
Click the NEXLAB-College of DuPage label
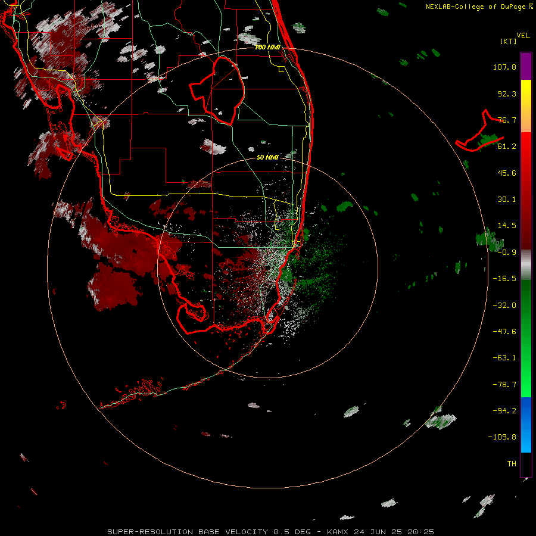[x=475, y=7]
